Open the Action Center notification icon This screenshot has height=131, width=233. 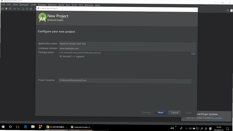227,129
